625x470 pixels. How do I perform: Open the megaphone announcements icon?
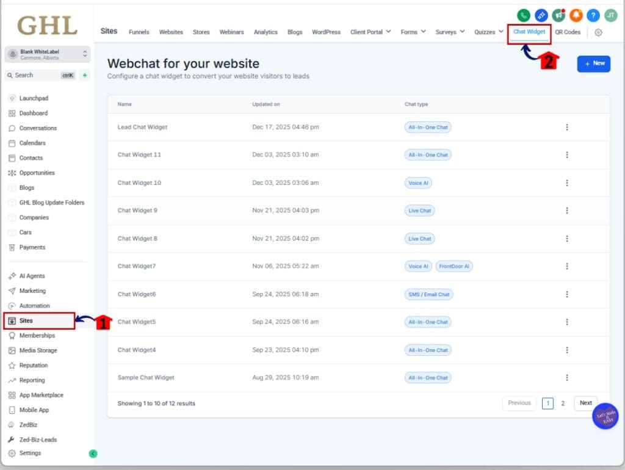[x=558, y=15]
